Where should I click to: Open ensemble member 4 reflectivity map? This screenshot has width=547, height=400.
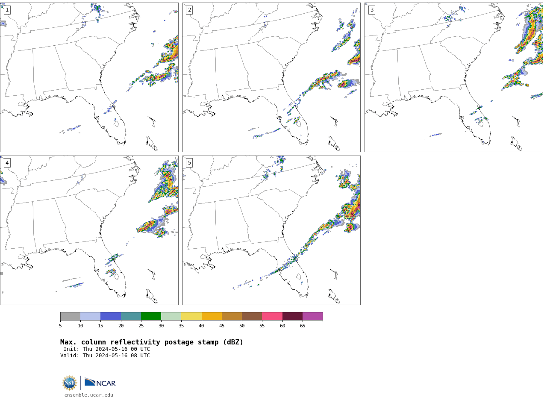[x=89, y=230]
